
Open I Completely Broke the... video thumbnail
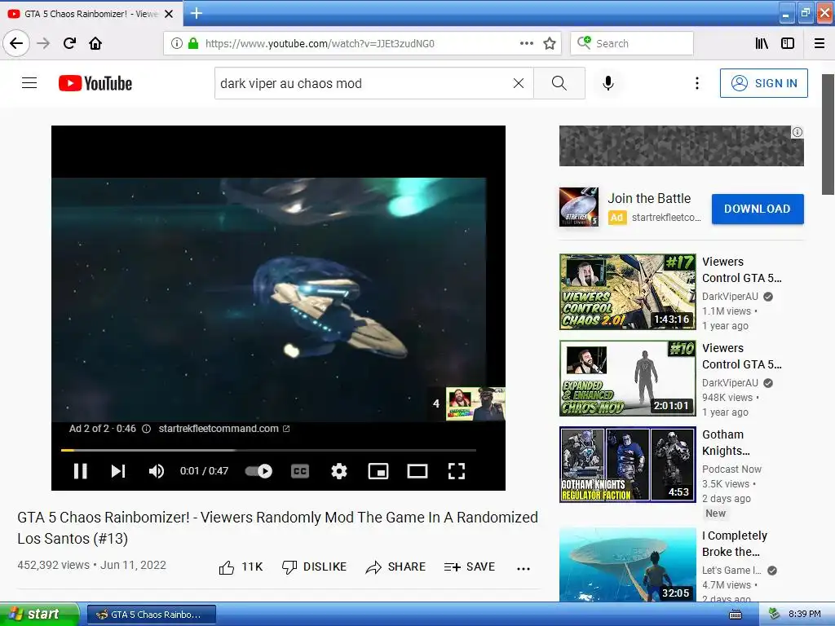pyautogui.click(x=627, y=565)
